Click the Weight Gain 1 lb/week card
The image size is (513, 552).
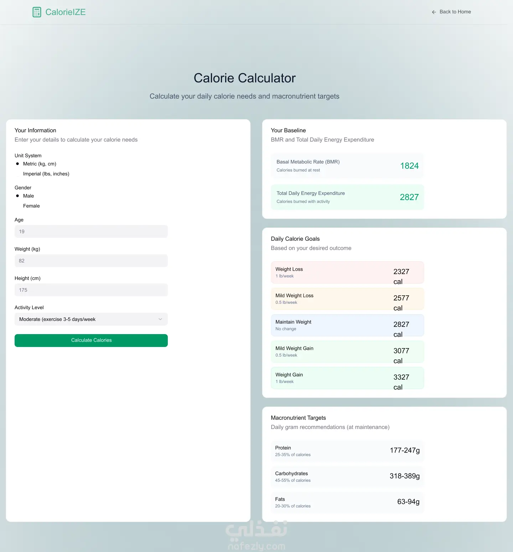(347, 378)
